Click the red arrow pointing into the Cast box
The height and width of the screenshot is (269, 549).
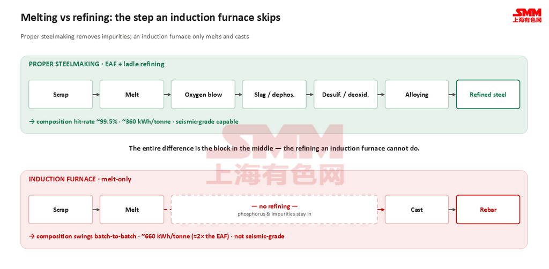pos(382,210)
